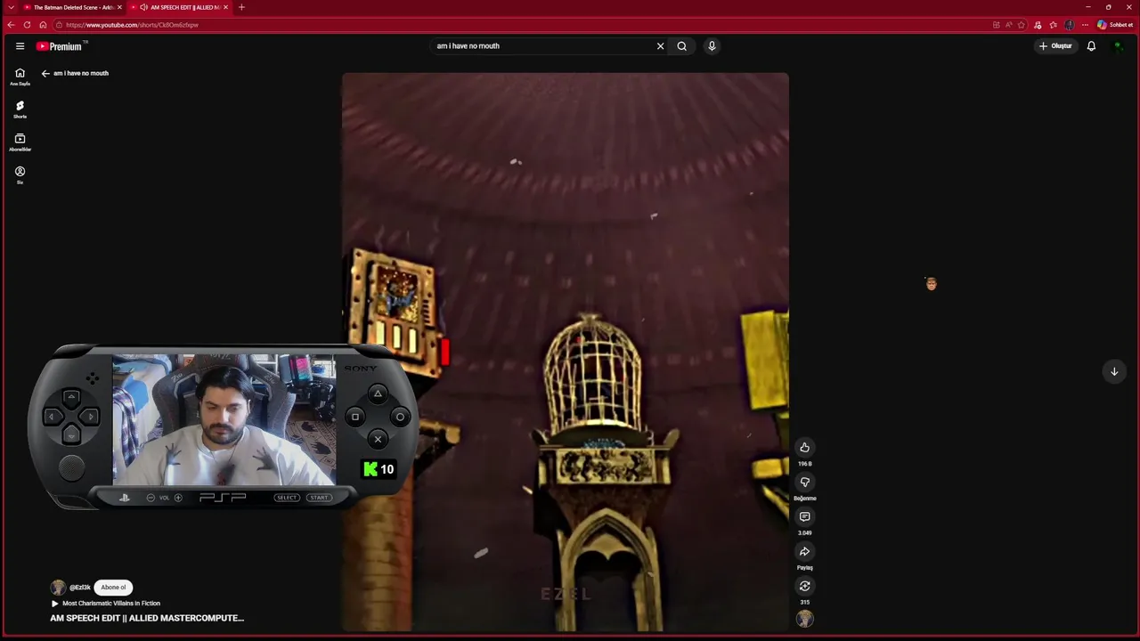Open the Oluştur create button
This screenshot has height=641, width=1140.
pos(1055,46)
